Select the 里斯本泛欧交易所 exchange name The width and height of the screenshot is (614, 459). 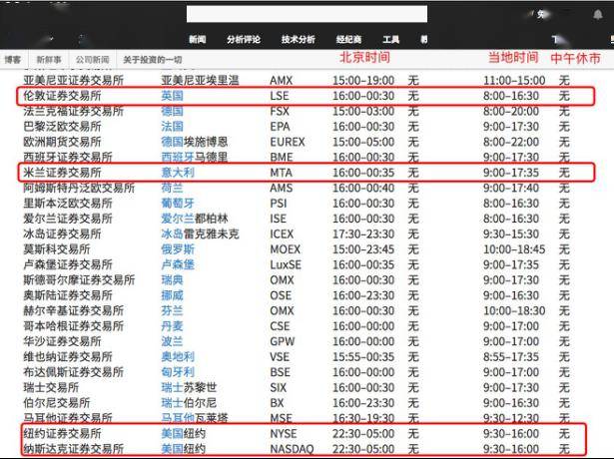click(68, 204)
